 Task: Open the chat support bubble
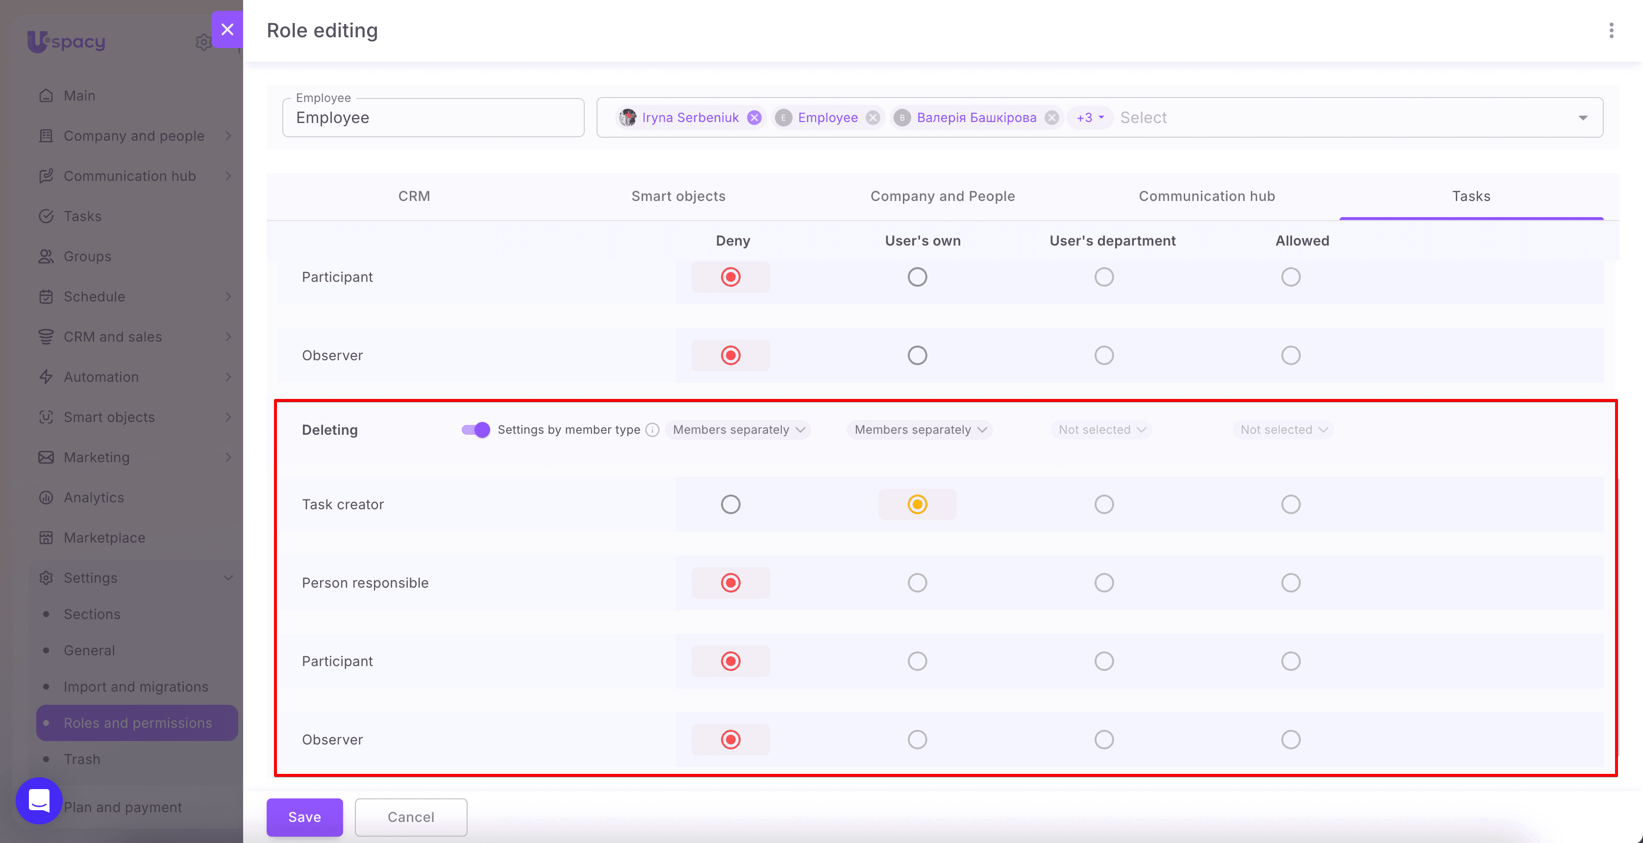[39, 800]
